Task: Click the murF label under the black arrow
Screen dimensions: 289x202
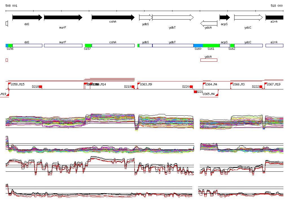Action: point(63,27)
